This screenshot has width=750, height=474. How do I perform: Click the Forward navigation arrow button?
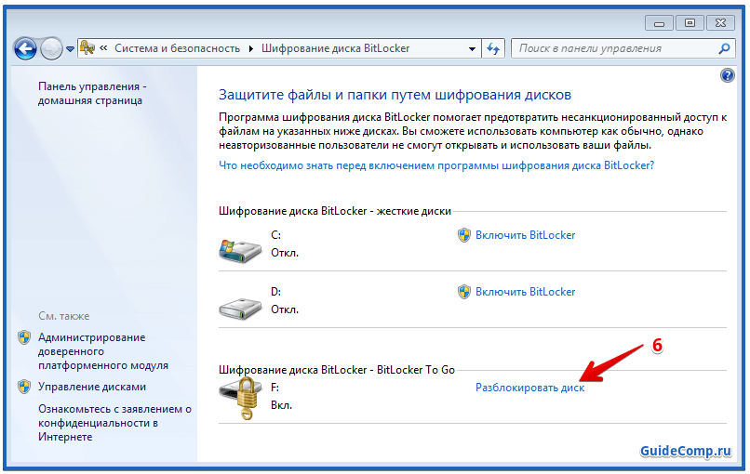[x=51, y=48]
